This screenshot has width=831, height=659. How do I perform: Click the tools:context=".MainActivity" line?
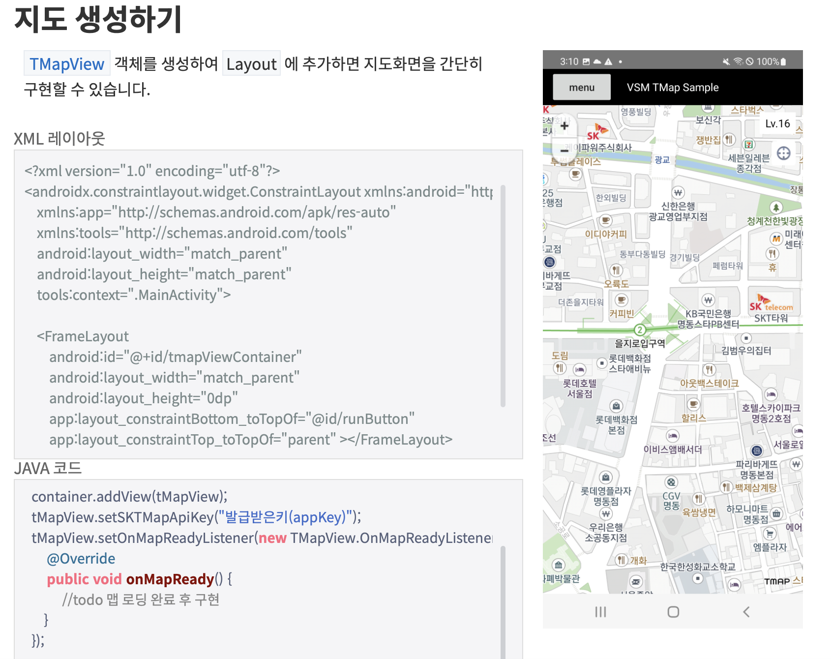click(x=134, y=295)
